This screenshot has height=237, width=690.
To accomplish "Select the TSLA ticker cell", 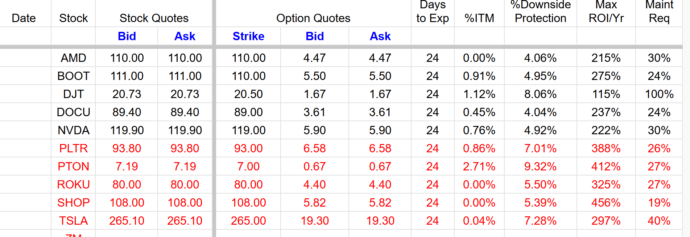I will tap(73, 221).
